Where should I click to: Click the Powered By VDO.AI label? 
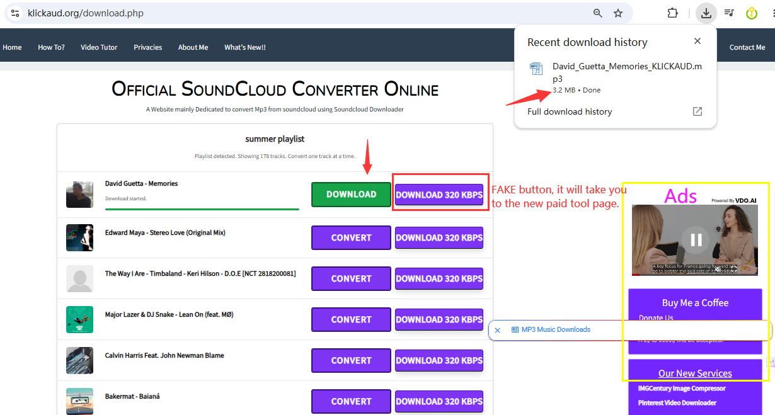[x=733, y=200]
